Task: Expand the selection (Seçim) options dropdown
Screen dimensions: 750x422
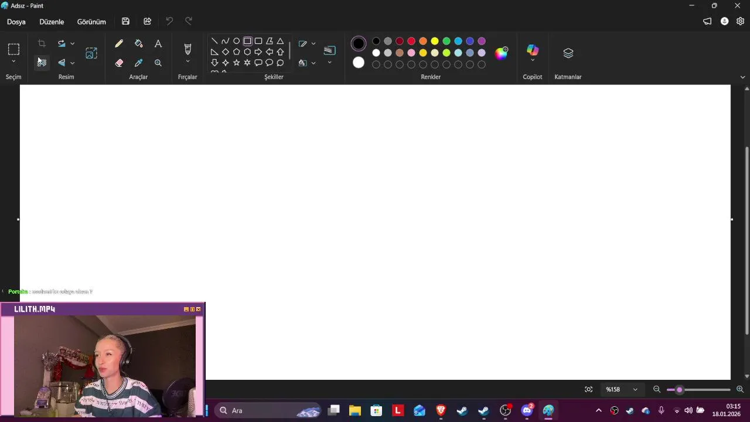Action: click(x=13, y=62)
